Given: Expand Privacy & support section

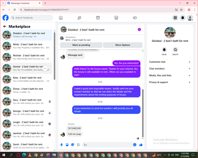Looking at the screenshot, I should coord(170,82).
